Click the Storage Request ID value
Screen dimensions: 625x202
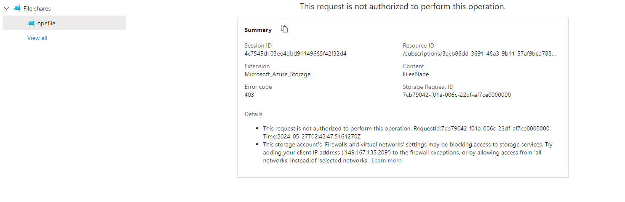click(x=457, y=95)
